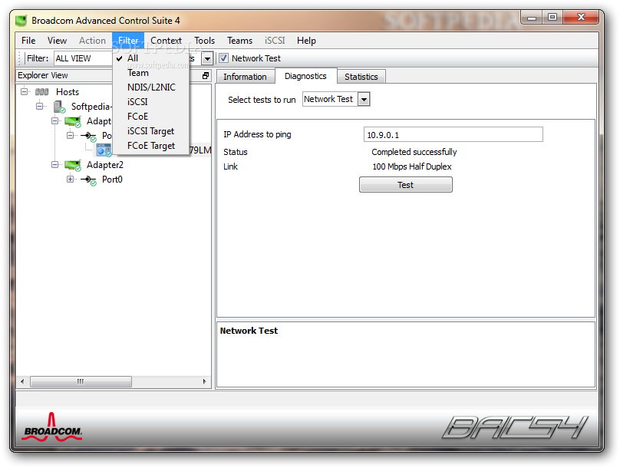Select the Hosts tree item

(68, 92)
